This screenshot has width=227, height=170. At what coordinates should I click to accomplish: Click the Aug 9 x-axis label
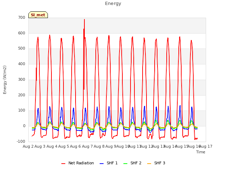[111, 146]
